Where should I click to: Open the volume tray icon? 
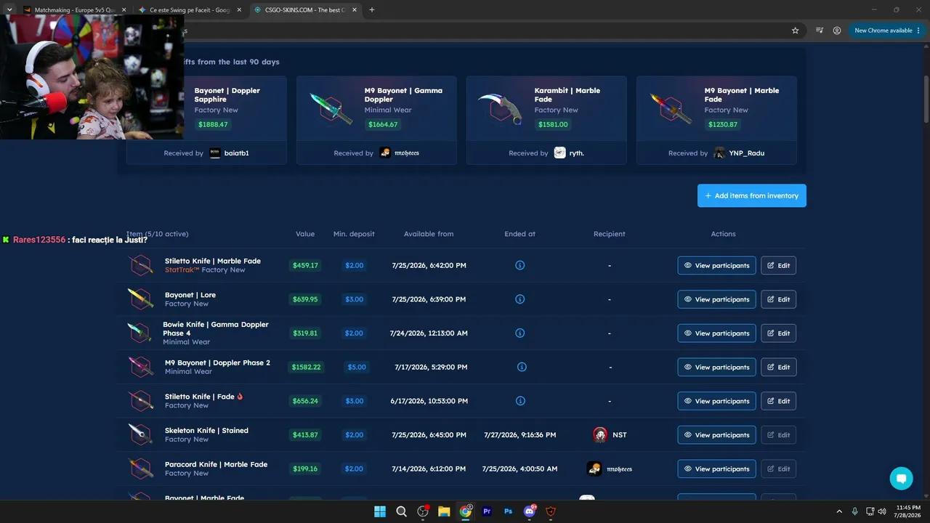coord(882,511)
